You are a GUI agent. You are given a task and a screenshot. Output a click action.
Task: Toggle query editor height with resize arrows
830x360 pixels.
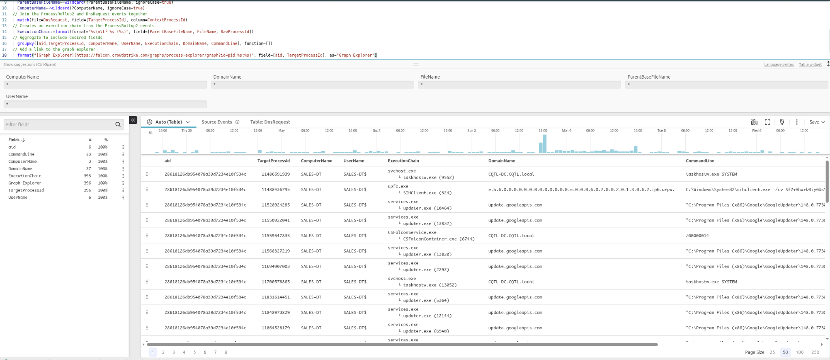(828, 64)
